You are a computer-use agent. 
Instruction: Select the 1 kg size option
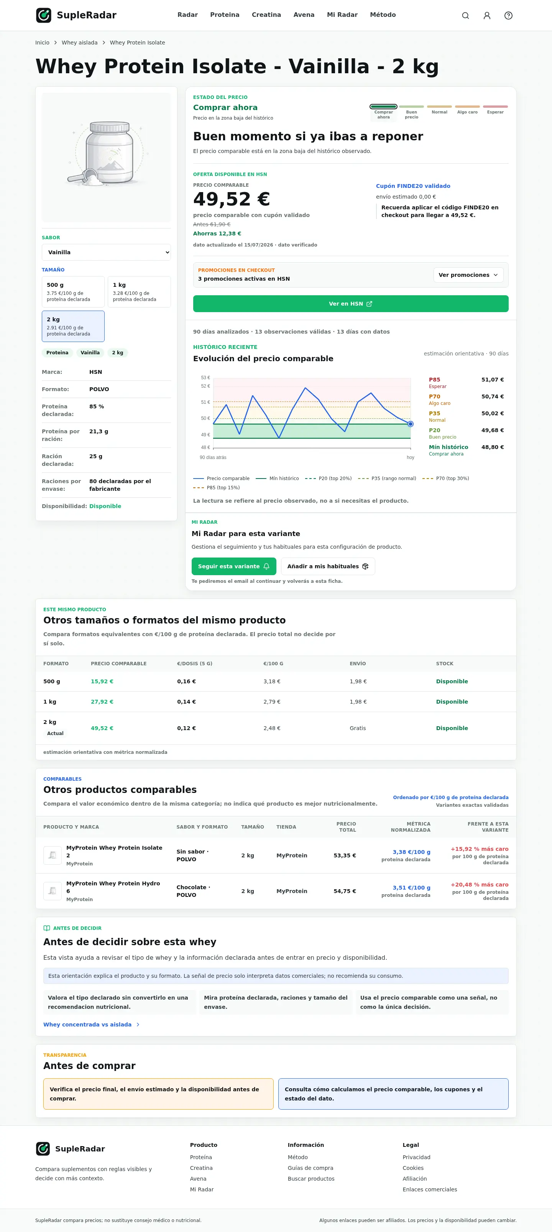point(139,292)
